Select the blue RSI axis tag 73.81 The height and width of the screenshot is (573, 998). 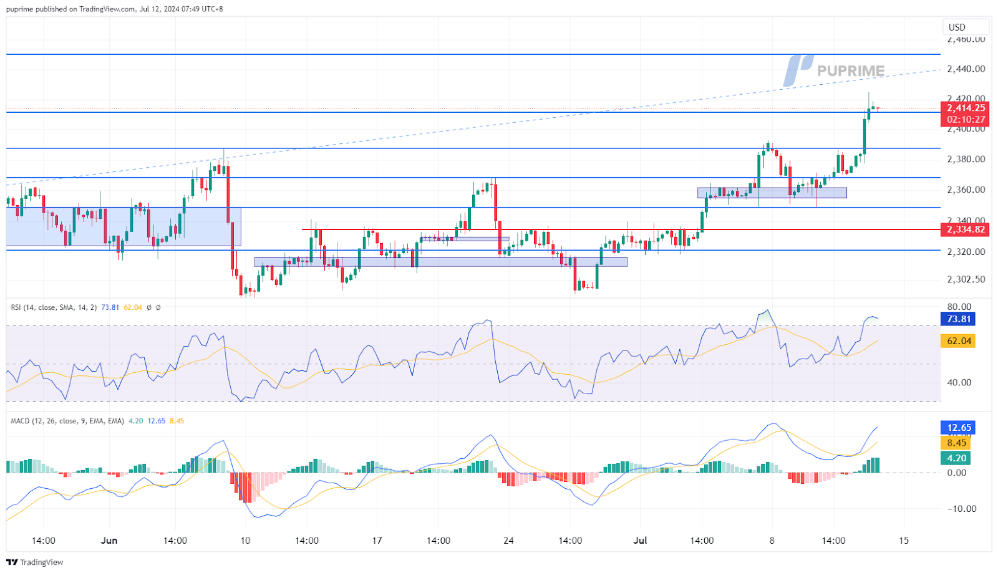pos(958,319)
